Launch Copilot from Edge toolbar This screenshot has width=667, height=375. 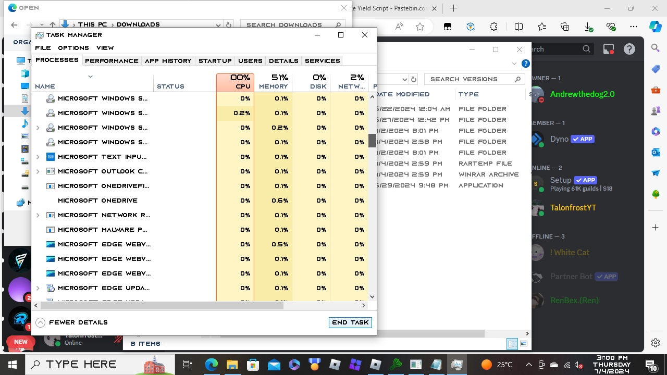coord(656,27)
